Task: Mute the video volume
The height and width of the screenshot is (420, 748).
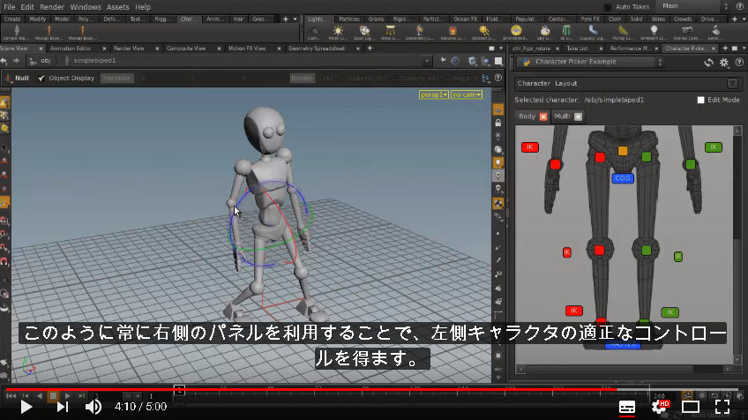Action: [x=93, y=407]
